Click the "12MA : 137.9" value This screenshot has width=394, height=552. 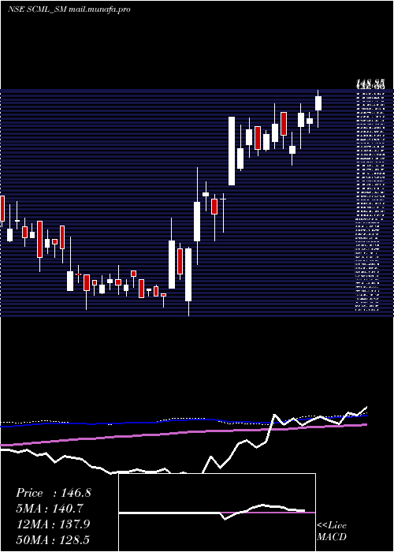(x=54, y=524)
